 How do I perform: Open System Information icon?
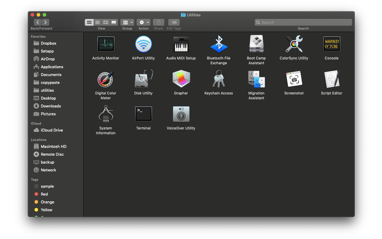pos(106,114)
